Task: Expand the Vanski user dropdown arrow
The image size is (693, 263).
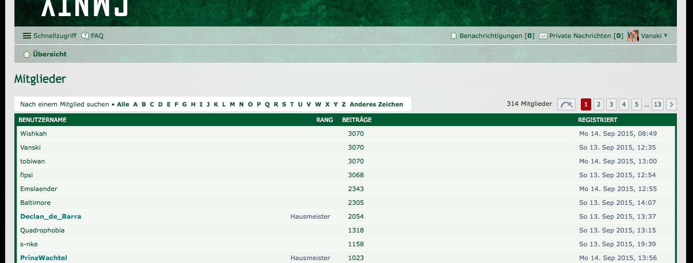Action: (666, 36)
